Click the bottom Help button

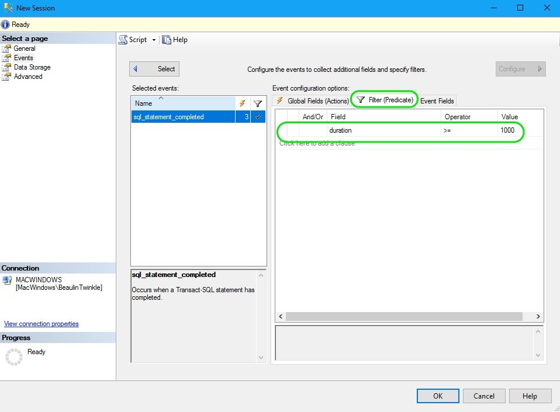530,396
